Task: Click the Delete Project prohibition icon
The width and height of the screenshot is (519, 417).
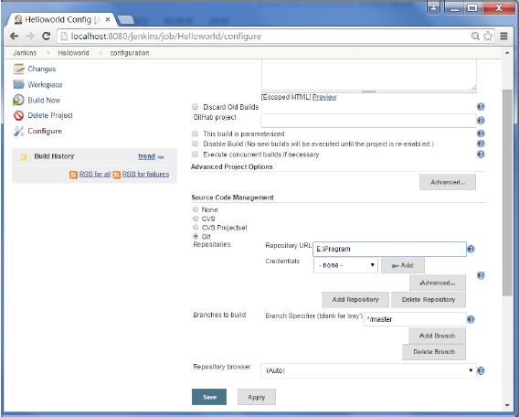Action: pos(18,115)
